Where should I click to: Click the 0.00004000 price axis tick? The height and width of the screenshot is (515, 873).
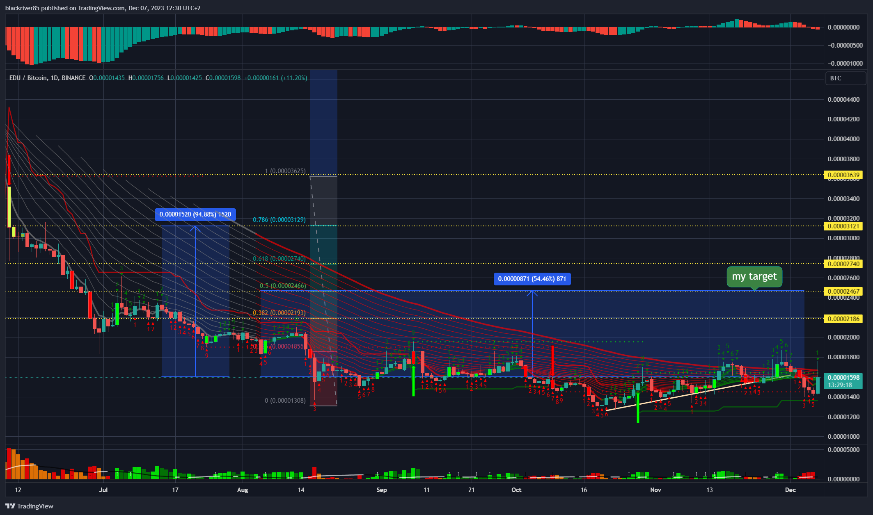click(x=843, y=139)
